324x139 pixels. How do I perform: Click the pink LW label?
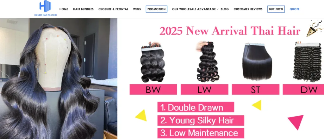(204, 90)
